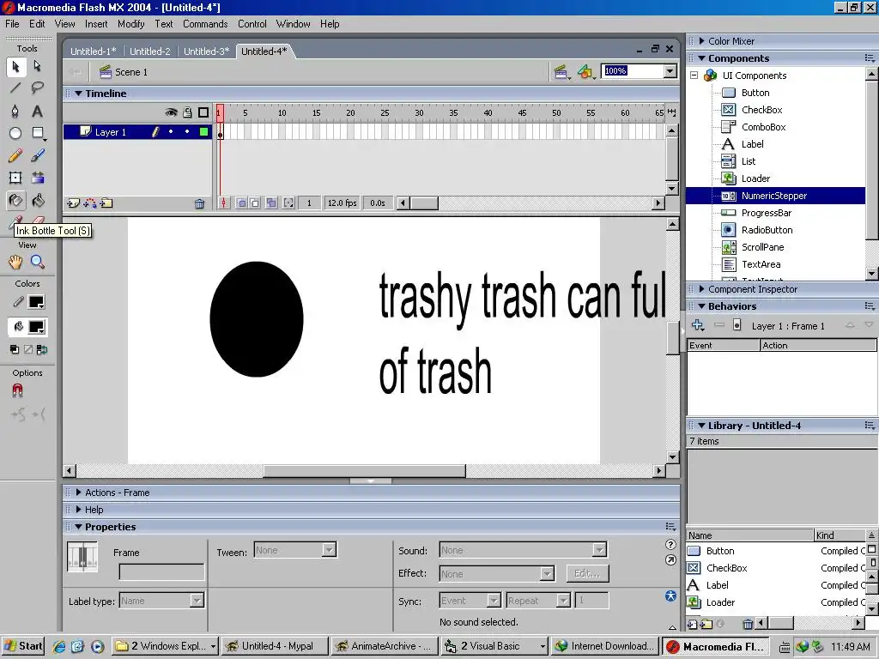Click the playhead at frame 1
879x659 pixels.
[220, 113]
